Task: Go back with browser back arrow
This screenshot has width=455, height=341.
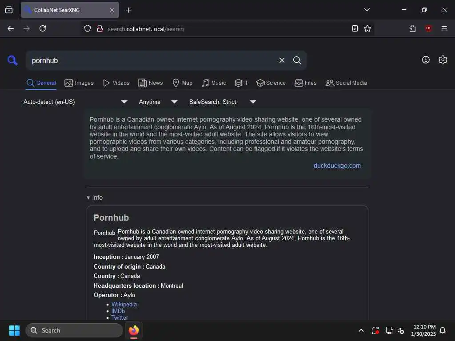Action: click(11, 29)
